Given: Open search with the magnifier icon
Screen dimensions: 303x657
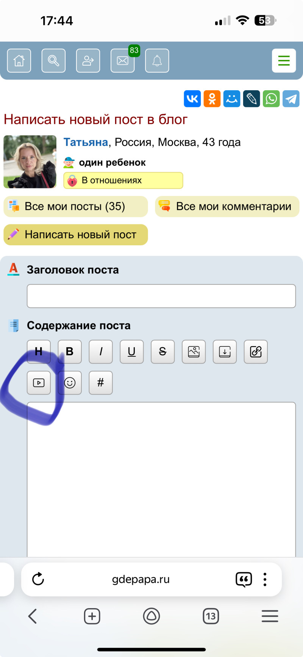Looking at the screenshot, I should (53, 61).
